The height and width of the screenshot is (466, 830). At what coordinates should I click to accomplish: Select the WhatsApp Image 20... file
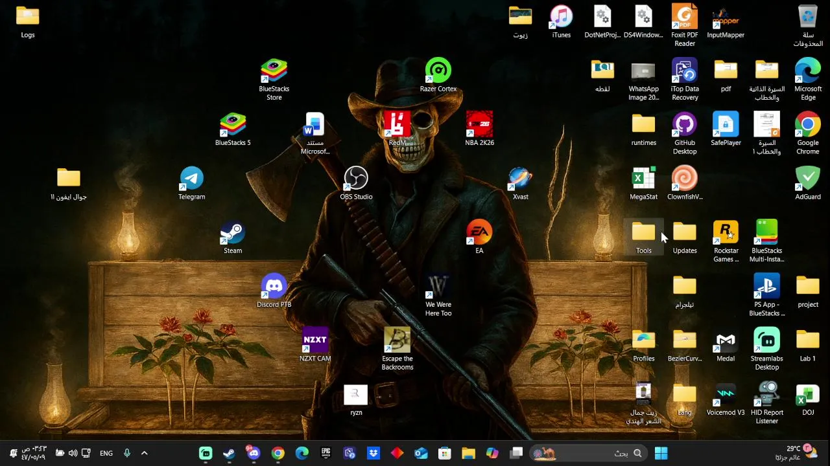[x=644, y=80]
